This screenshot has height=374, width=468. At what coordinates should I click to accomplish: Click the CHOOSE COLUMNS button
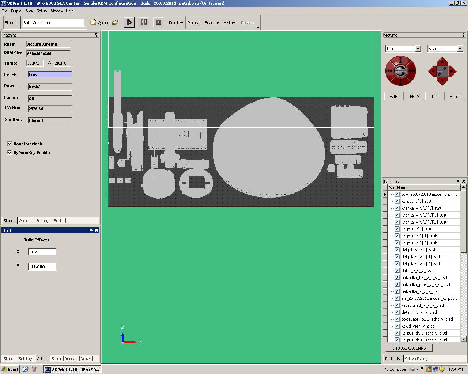point(409,348)
